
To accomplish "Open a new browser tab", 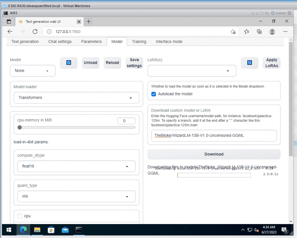I will pyautogui.click(x=88, y=21).
